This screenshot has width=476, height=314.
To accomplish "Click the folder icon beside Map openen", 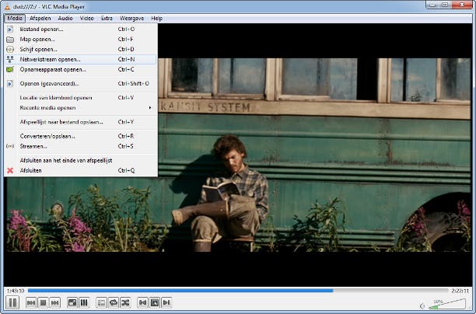I will (x=10, y=40).
